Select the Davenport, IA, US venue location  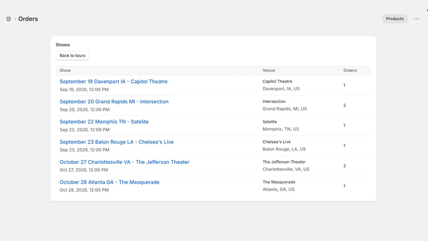281,88
